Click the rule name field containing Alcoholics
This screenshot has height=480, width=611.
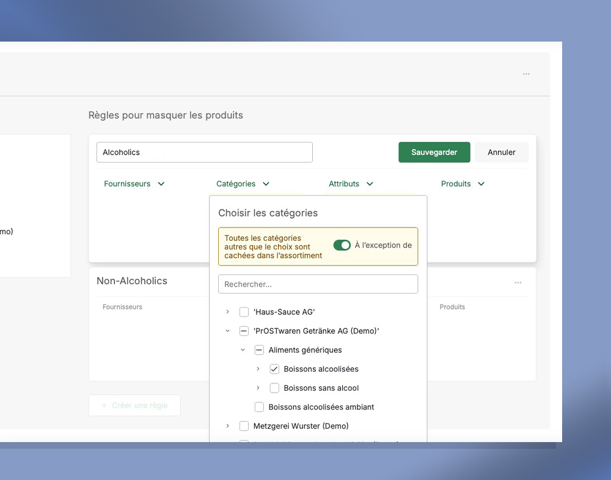[204, 152]
